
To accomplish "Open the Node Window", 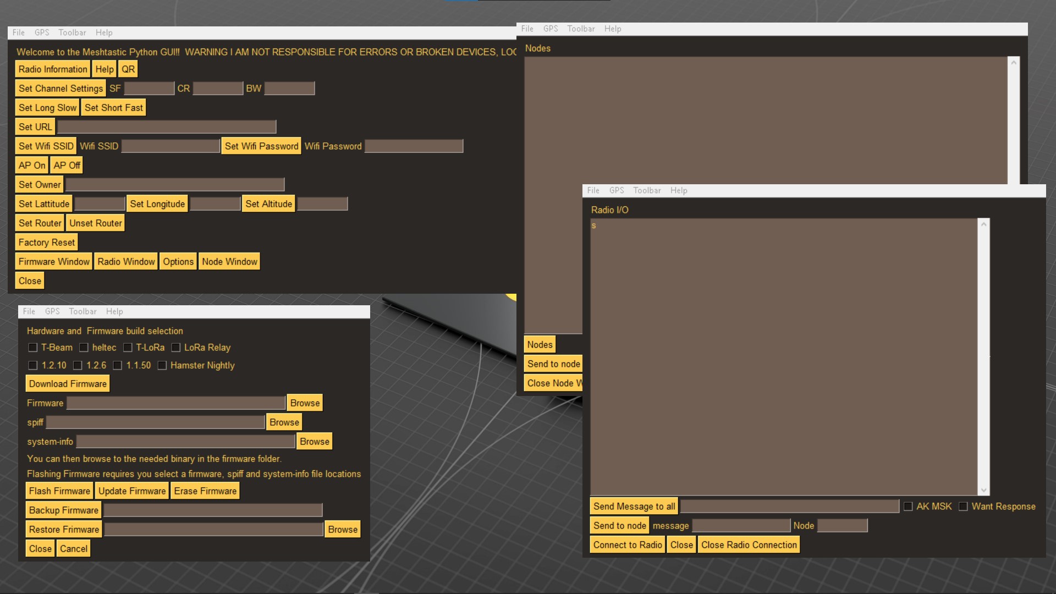I will point(229,261).
